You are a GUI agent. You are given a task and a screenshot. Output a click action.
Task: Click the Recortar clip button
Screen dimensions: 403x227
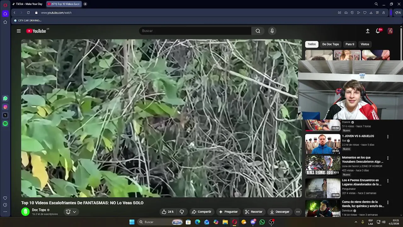tap(254, 212)
